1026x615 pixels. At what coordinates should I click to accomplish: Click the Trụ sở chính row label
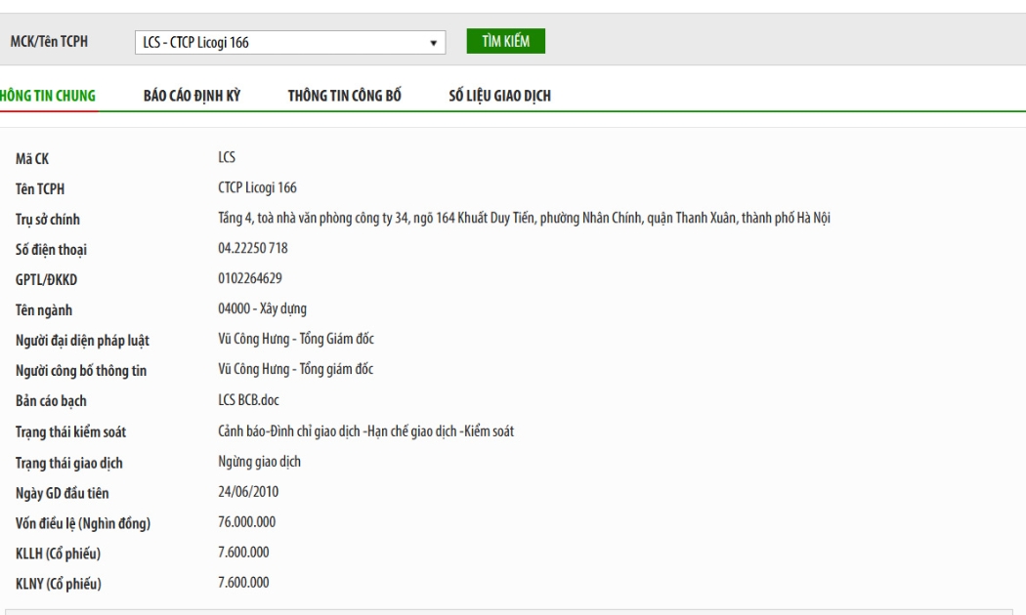pos(48,220)
